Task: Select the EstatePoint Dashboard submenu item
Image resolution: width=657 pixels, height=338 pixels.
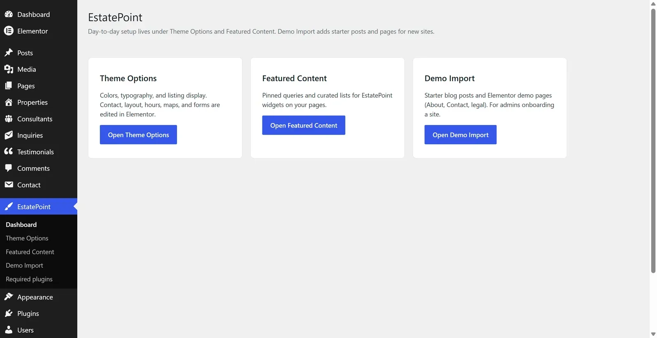Action: (x=21, y=224)
